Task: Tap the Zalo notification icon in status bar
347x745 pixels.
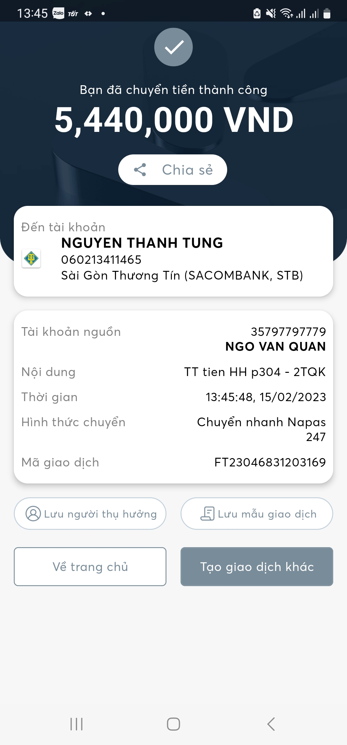Action: click(58, 13)
